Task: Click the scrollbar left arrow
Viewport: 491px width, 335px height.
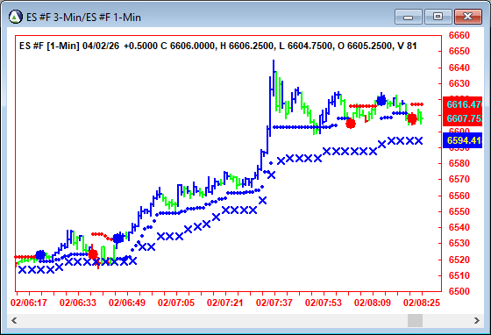Action: tap(14, 320)
